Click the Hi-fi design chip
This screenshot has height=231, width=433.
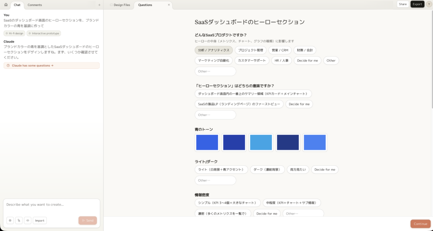(x=14, y=33)
